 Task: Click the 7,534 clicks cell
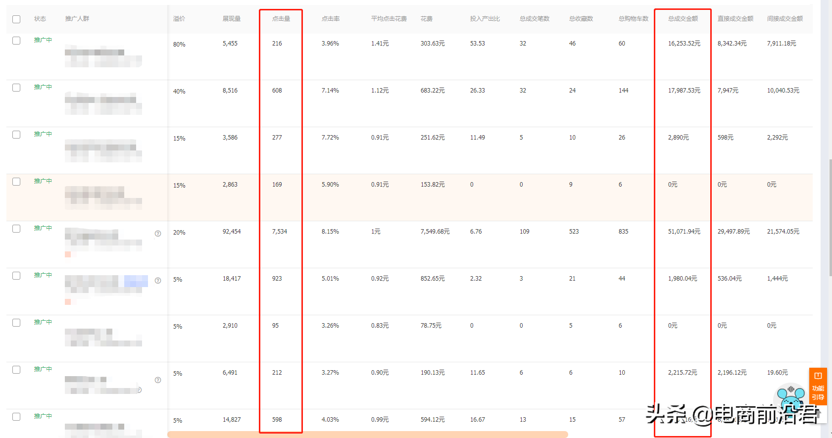(280, 232)
